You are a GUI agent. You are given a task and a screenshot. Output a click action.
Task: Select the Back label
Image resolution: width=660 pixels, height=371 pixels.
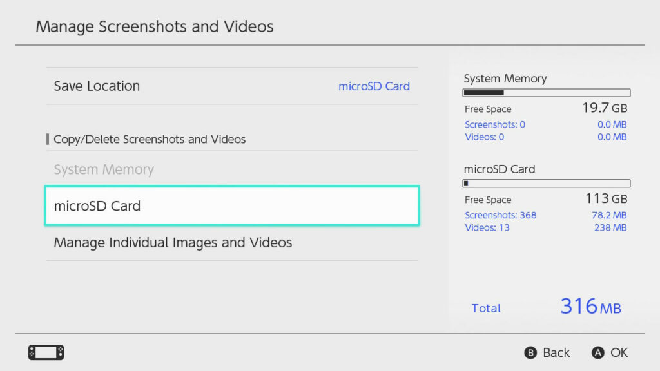pos(556,352)
